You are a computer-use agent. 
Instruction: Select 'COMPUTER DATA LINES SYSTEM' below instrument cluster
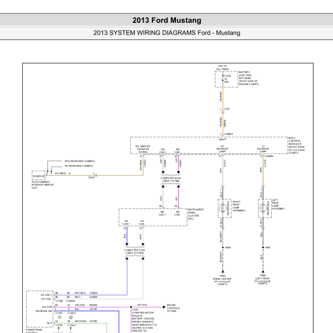tap(135, 251)
